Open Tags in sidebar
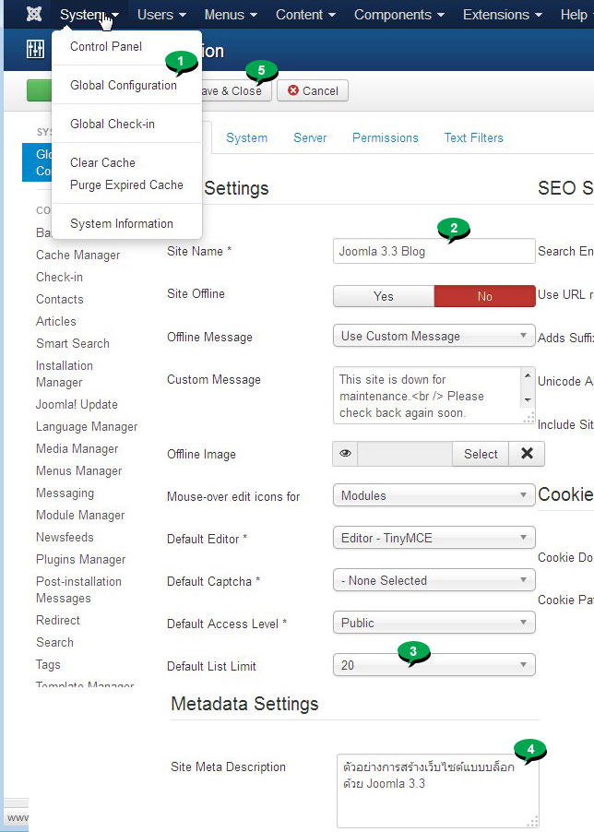 tap(48, 665)
